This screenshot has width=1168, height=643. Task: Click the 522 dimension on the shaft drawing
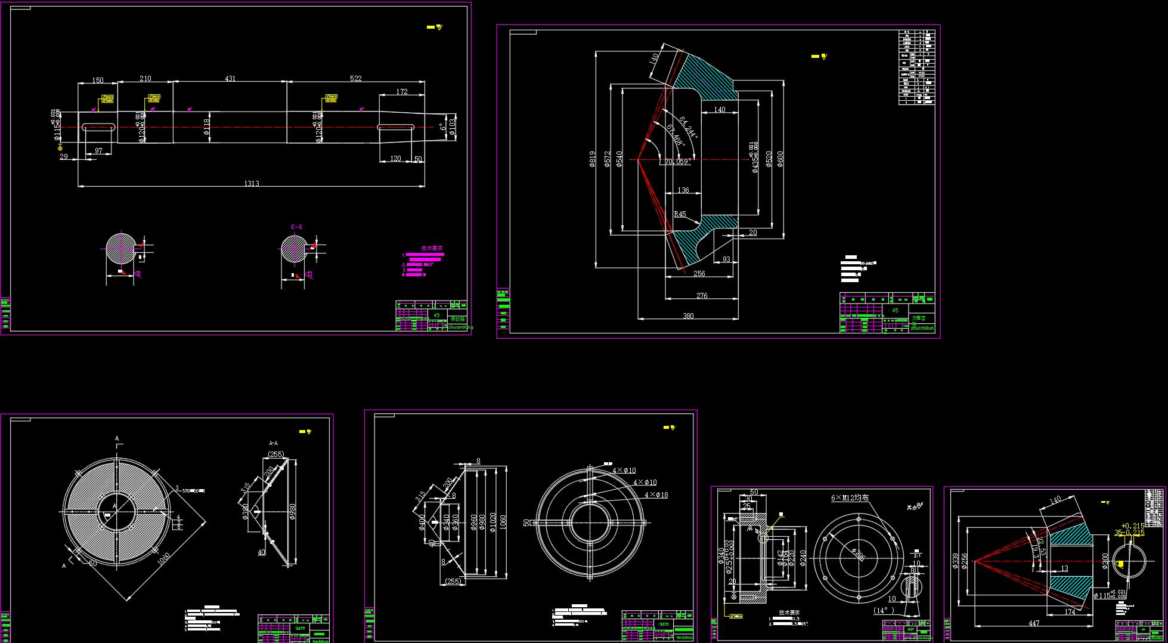click(356, 79)
